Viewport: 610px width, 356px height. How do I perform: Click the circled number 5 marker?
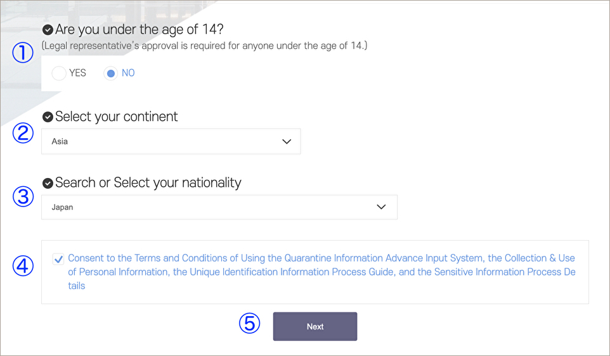tap(249, 323)
